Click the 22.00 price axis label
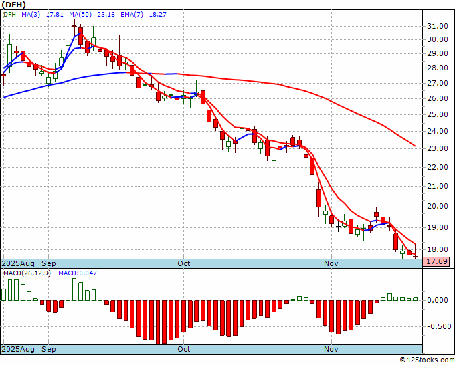The width and height of the screenshot is (455, 365). [438, 167]
